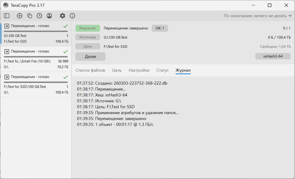Click 'Перемещение - готово' title of Small File job
The width and height of the screenshot is (295, 179).
[30, 51]
